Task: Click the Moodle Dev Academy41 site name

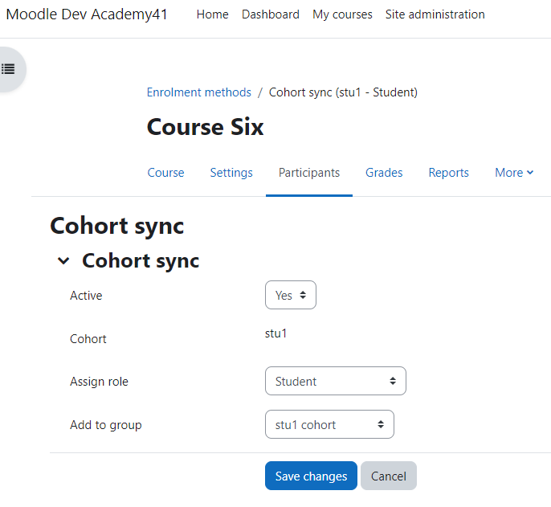Action: pyautogui.click(x=87, y=14)
